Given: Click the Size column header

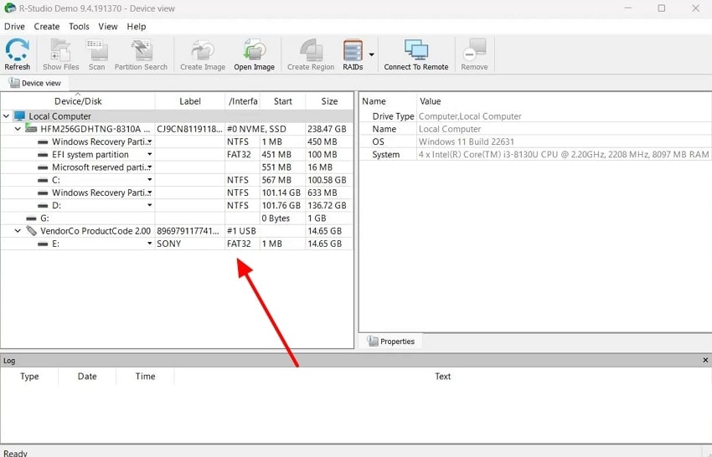Looking at the screenshot, I should (x=329, y=101).
